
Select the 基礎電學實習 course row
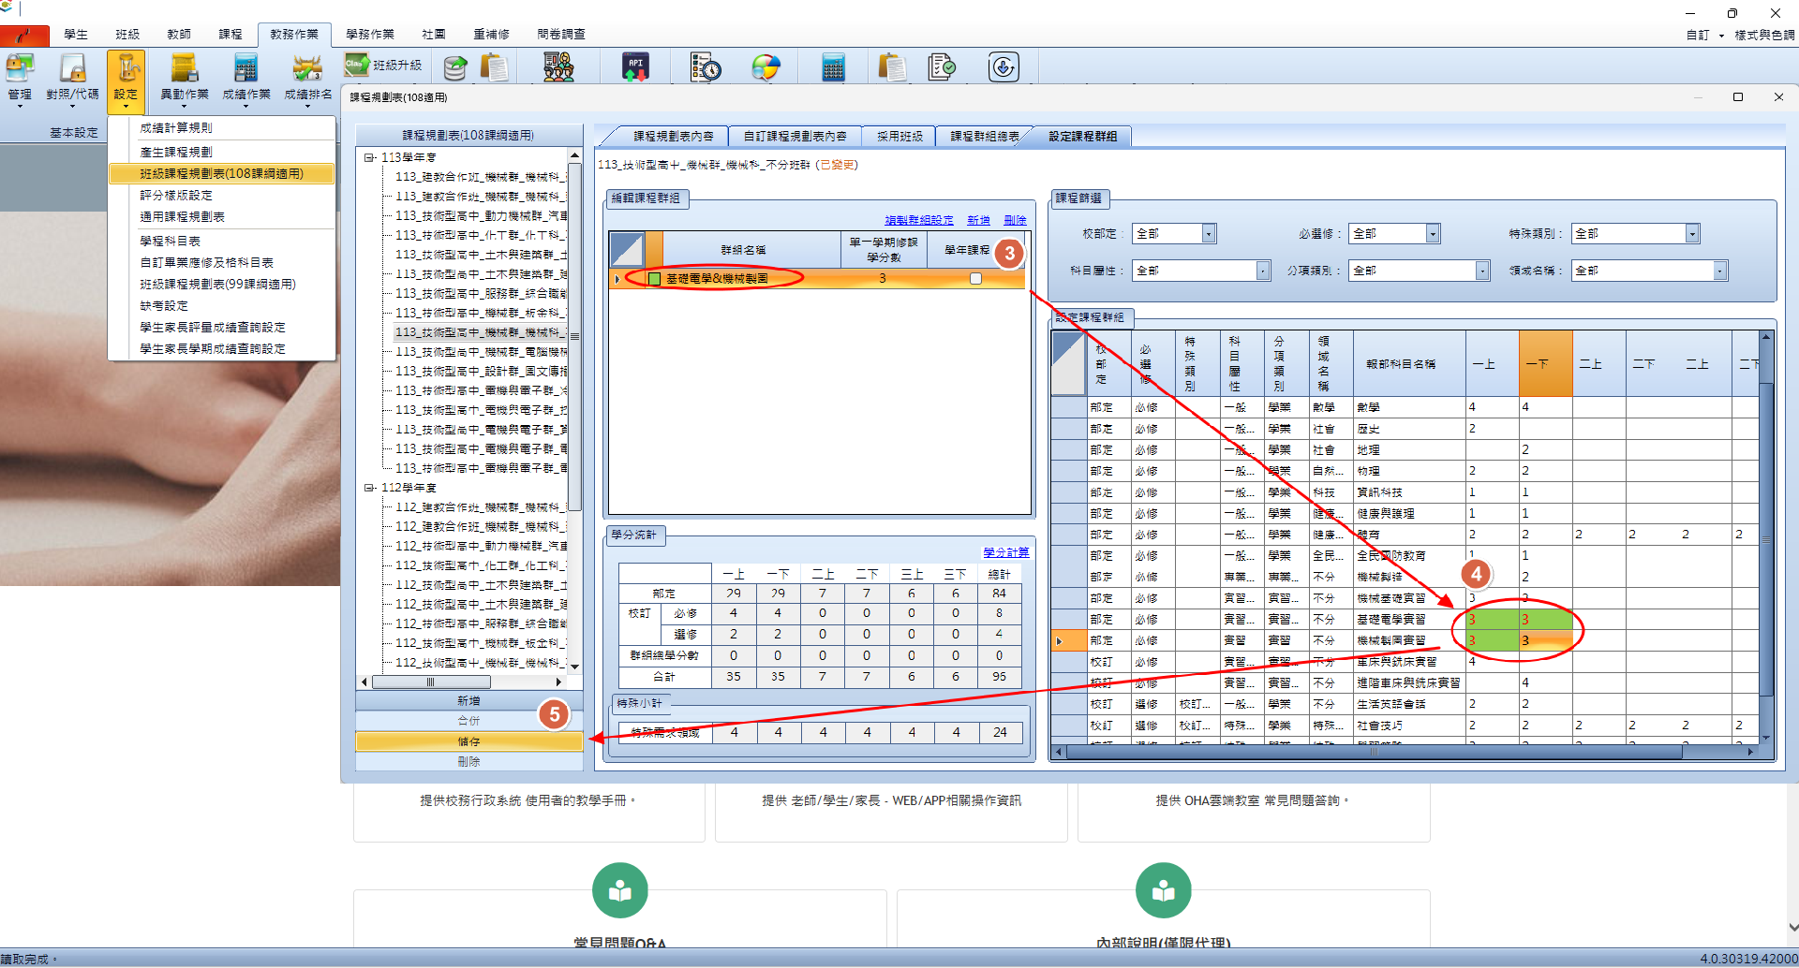click(1405, 620)
